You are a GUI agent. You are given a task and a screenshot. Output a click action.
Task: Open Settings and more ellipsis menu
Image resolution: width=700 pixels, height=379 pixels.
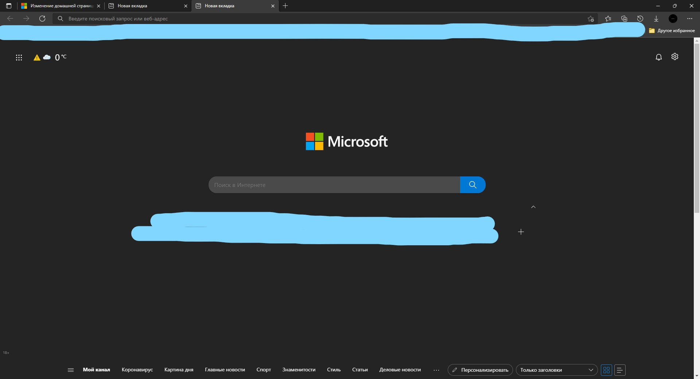[690, 19]
